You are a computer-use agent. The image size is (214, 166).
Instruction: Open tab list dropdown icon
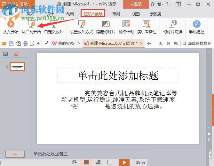tap(176, 43)
